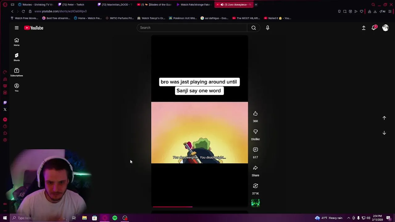Like this Short with thumbs up
Viewport: 395px width, 222px height.
click(x=256, y=113)
